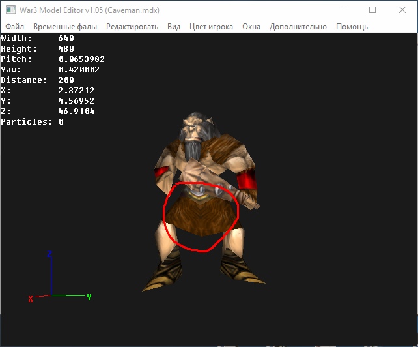Open the Помощь menu
Screen dimensions: 418x347
click(352, 27)
